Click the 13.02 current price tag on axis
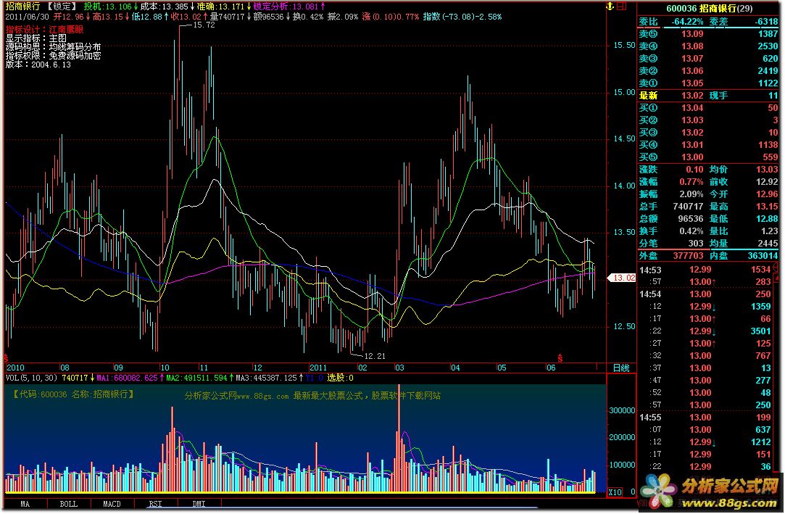This screenshot has height=514, width=785. point(623,278)
